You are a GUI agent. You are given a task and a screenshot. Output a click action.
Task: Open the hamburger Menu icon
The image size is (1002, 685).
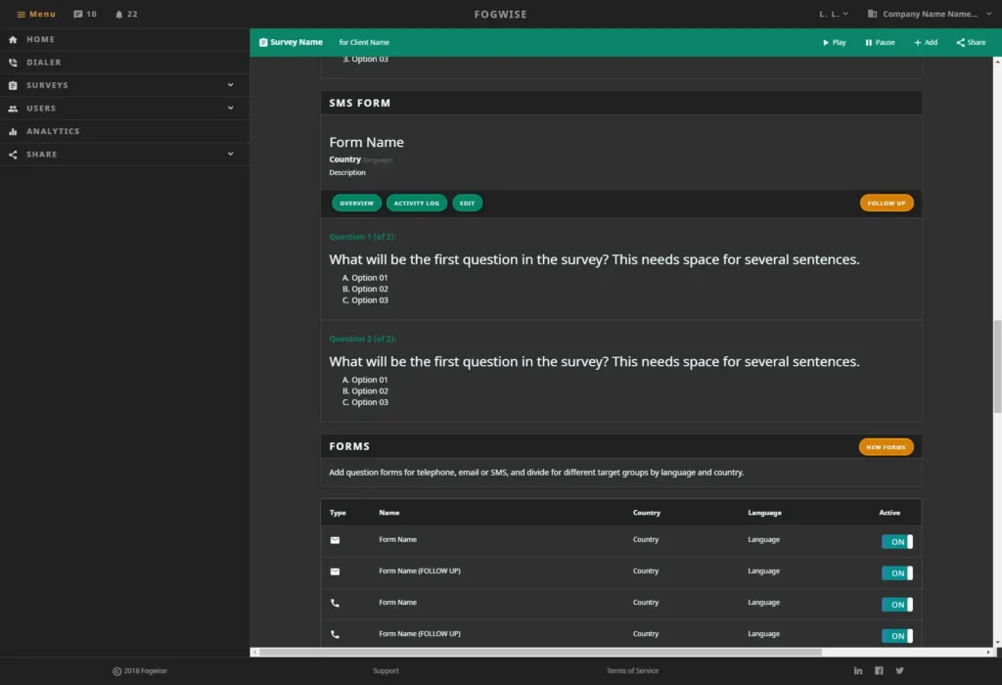[x=22, y=14]
